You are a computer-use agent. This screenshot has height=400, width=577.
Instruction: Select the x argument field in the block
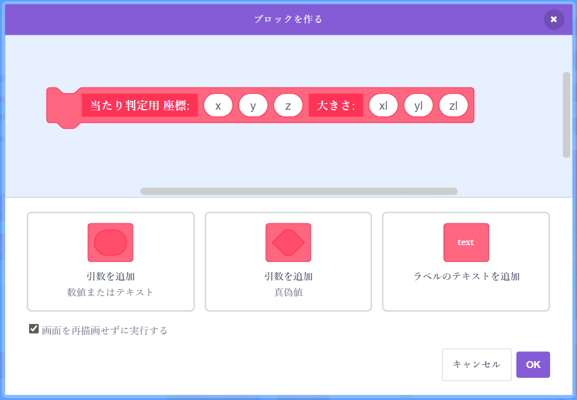pyautogui.click(x=218, y=106)
